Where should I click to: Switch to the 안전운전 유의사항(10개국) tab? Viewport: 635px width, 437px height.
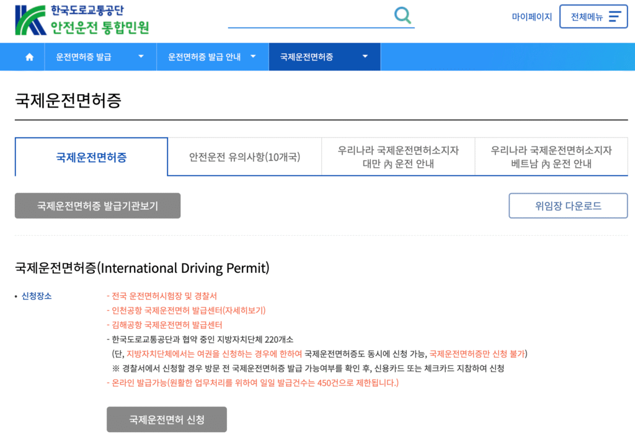tap(244, 156)
